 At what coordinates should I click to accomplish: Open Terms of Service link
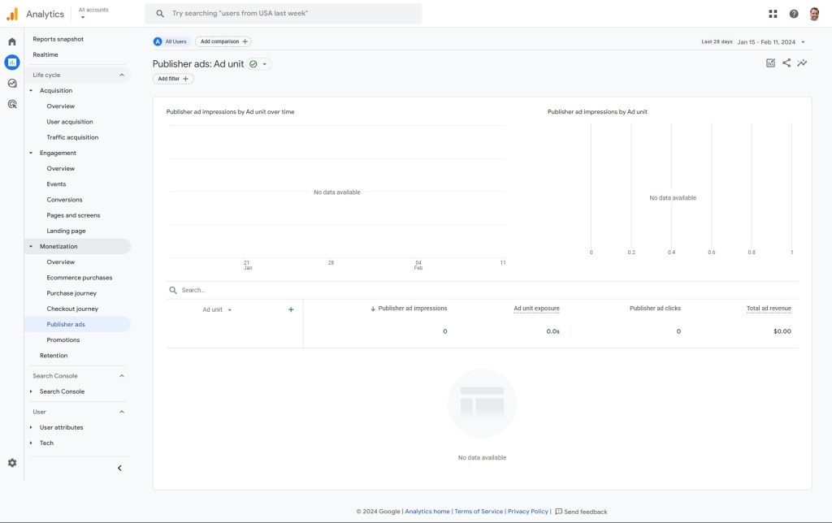[x=479, y=512]
